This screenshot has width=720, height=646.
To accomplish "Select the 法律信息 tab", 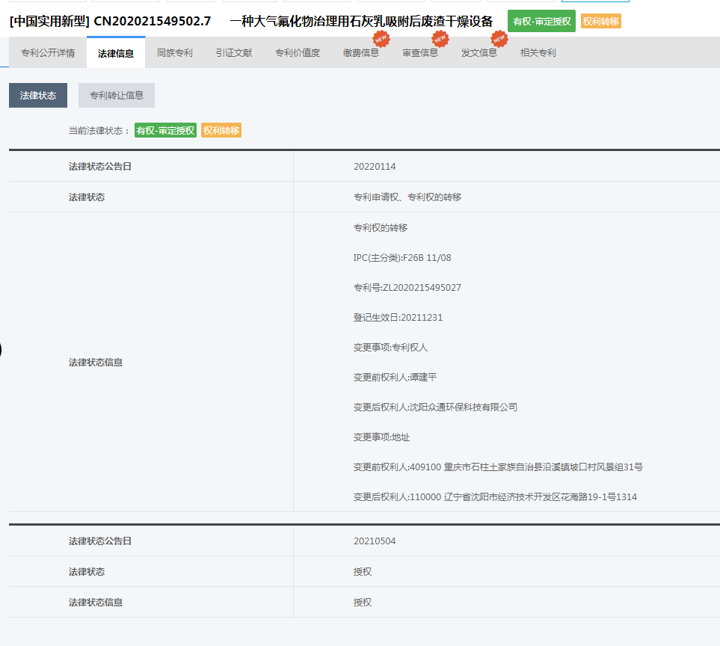I will click(116, 53).
